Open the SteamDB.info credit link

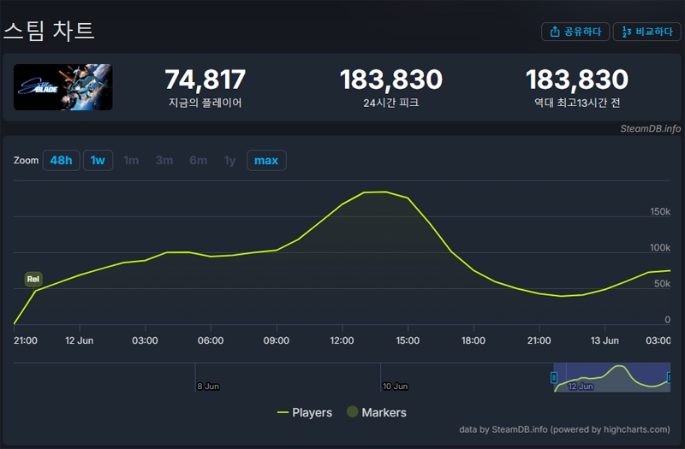pos(651,128)
